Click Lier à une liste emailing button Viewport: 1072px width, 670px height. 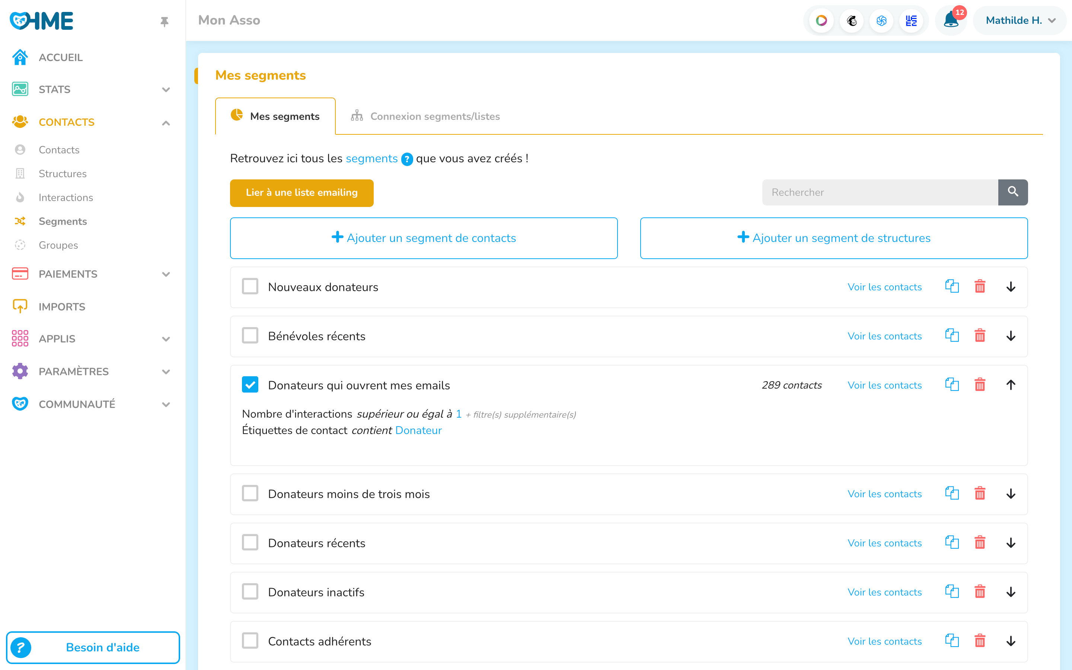click(301, 193)
